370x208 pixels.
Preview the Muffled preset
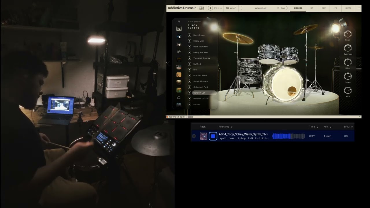[x=189, y=64]
